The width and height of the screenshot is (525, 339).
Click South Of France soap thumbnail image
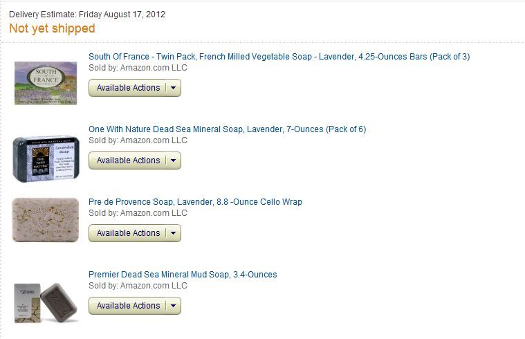click(46, 83)
